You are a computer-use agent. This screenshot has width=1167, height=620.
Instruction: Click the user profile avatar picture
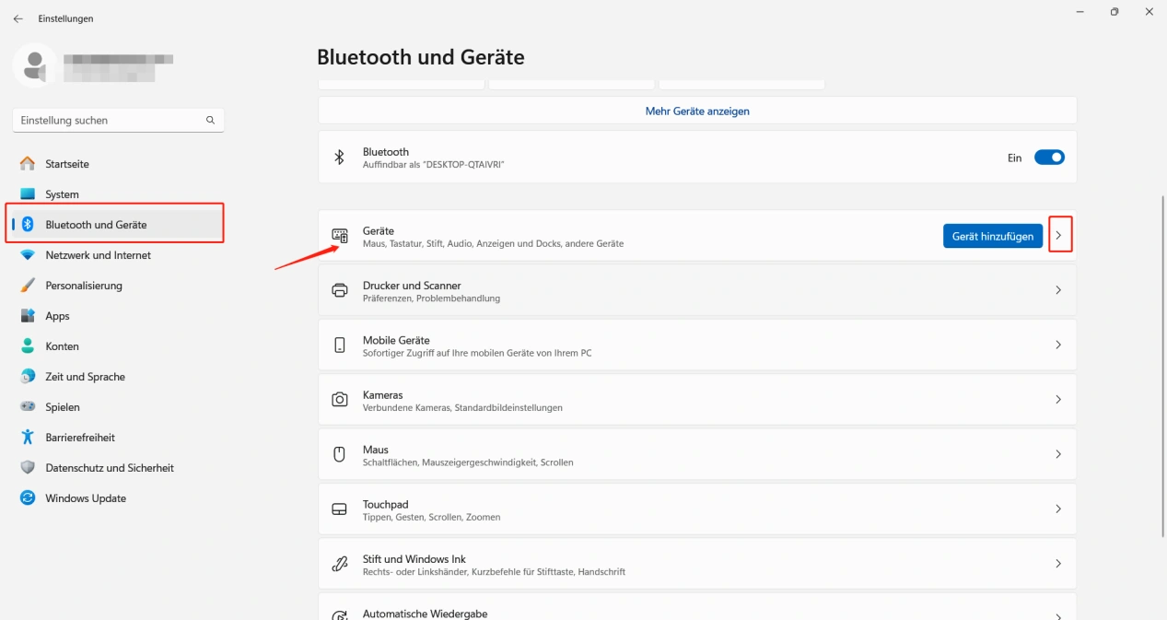[36, 66]
